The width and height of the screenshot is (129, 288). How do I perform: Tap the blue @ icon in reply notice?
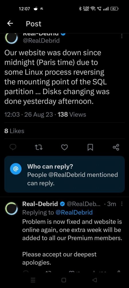tap(16, 168)
